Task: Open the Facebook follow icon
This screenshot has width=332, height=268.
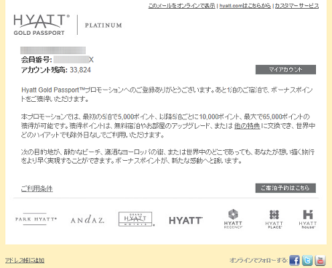Action: [x=295, y=261]
